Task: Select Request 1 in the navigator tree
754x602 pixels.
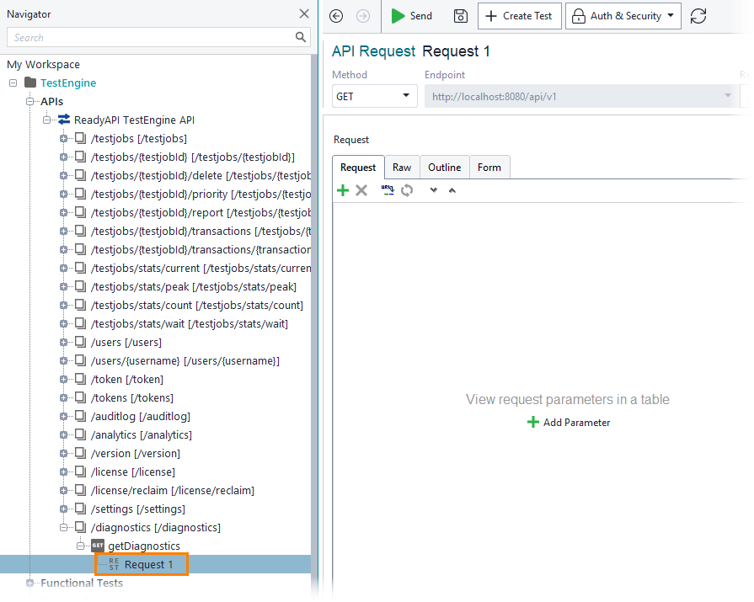Action: pyautogui.click(x=147, y=564)
